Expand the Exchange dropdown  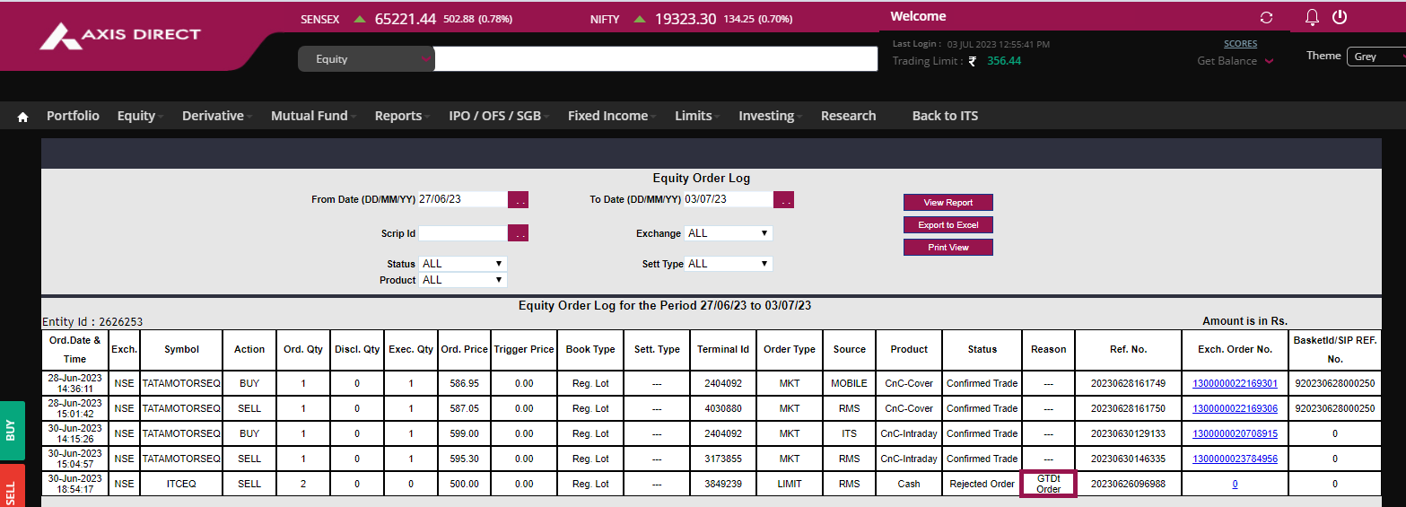click(x=729, y=233)
